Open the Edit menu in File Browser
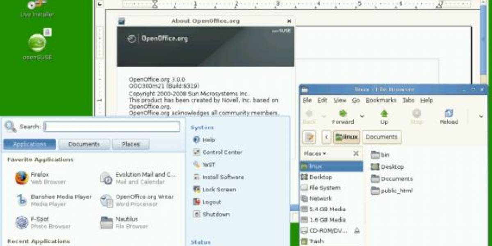This screenshot has height=246, width=492. [322, 100]
